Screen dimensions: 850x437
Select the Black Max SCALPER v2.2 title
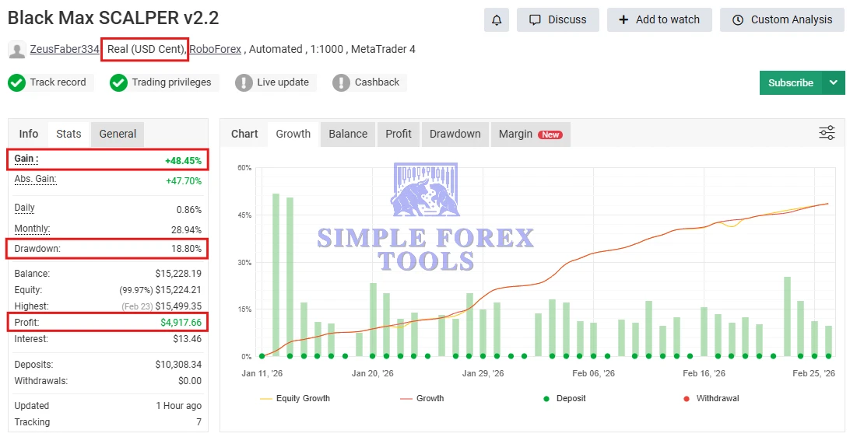(114, 18)
